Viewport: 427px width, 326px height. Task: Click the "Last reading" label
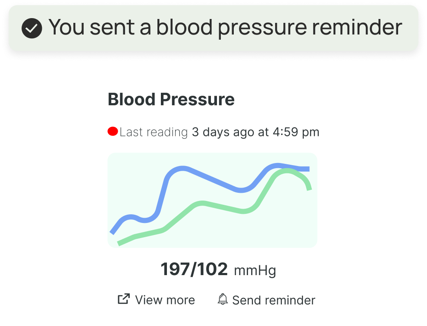154,132
